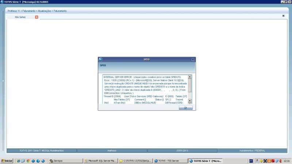292x164 pixels.
Task: Click the red icon in system tray
Action: pos(273,161)
